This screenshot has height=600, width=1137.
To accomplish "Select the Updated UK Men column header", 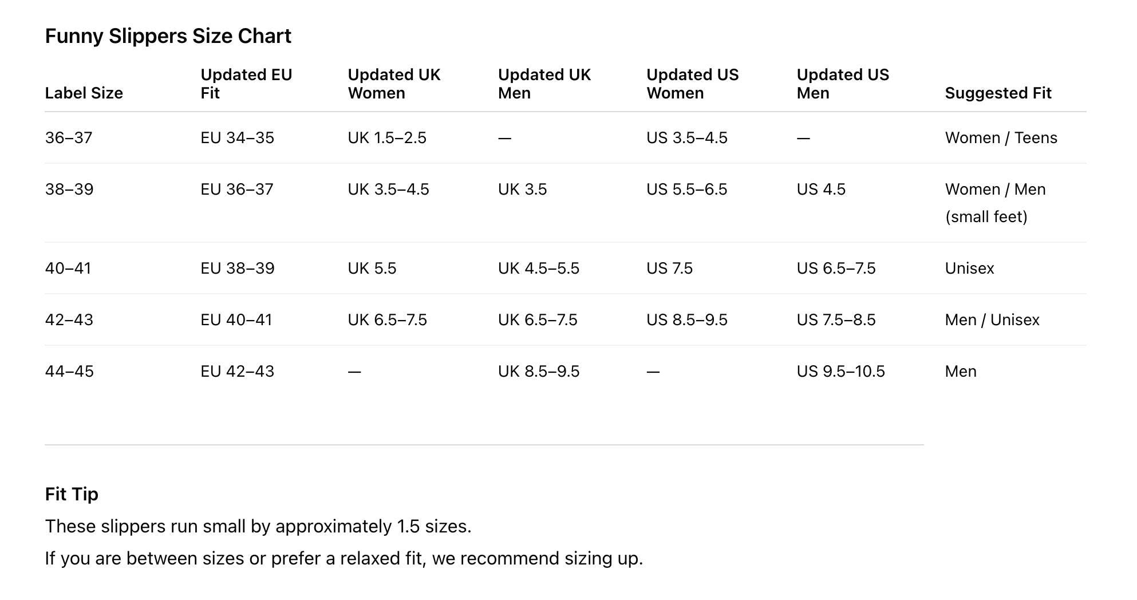I will (x=544, y=84).
